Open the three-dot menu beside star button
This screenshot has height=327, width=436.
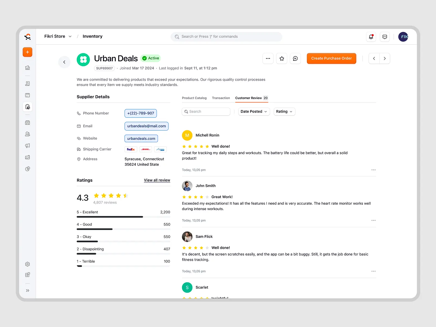268,58
